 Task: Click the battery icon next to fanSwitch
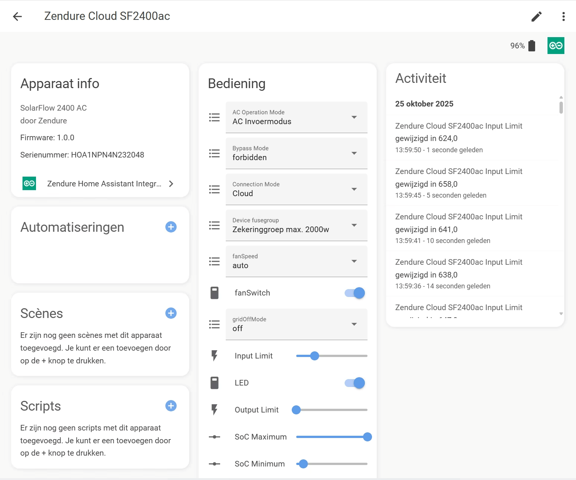(x=214, y=293)
